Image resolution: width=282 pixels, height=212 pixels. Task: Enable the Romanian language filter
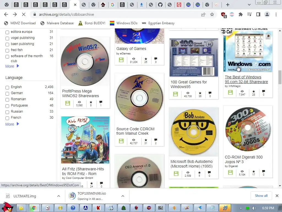tap(7, 100)
